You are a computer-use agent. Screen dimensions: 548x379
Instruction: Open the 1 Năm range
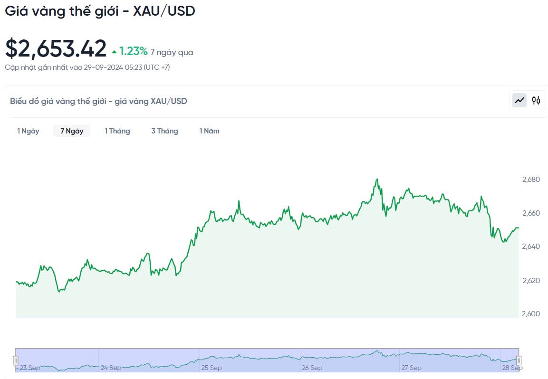(x=209, y=131)
